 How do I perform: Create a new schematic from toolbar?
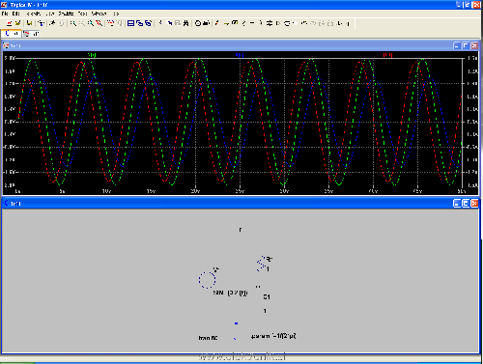(10, 23)
